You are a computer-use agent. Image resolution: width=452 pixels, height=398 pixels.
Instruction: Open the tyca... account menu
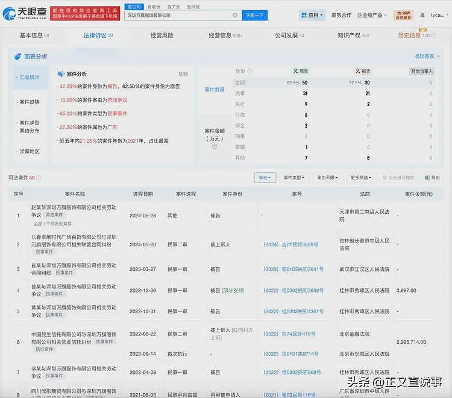click(438, 15)
